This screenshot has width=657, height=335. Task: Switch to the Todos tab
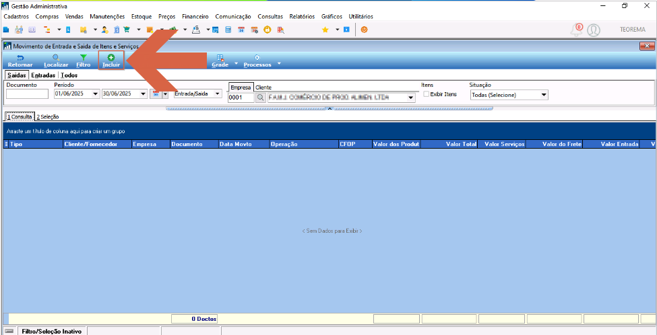click(69, 75)
